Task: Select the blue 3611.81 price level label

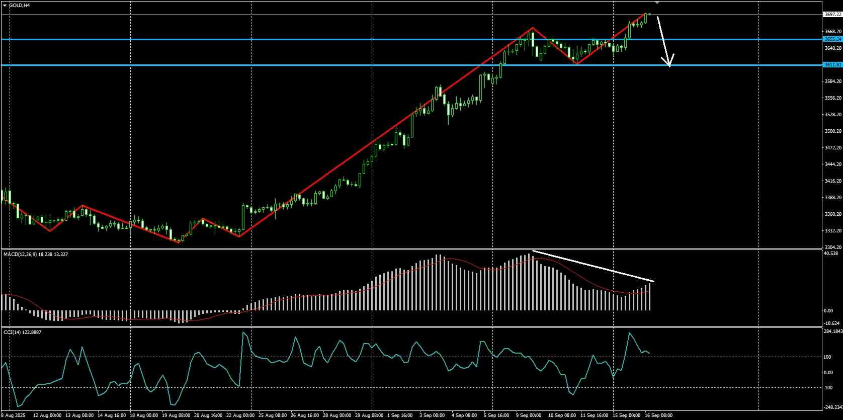Action: (x=832, y=65)
